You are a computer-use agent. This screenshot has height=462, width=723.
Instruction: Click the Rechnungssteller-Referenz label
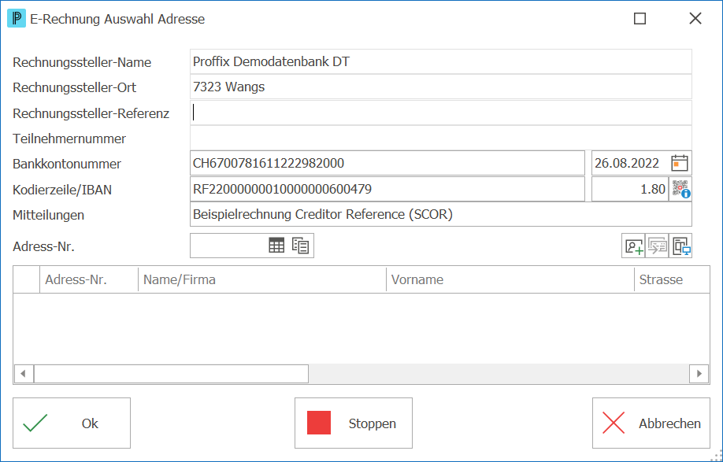click(x=91, y=113)
